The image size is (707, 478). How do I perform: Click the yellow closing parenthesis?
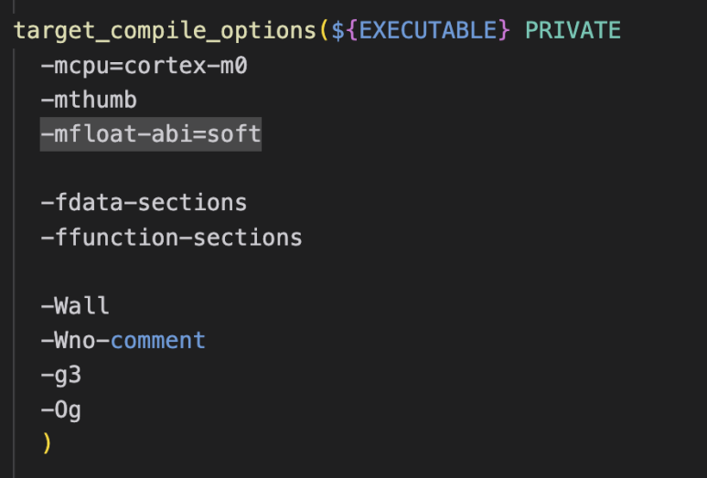pyautogui.click(x=47, y=444)
